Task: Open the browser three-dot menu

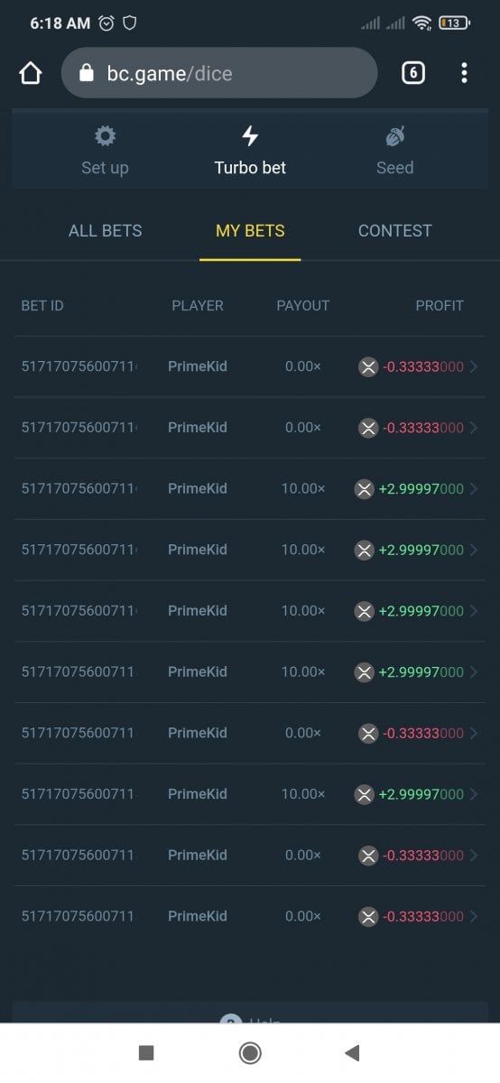Action: point(464,73)
